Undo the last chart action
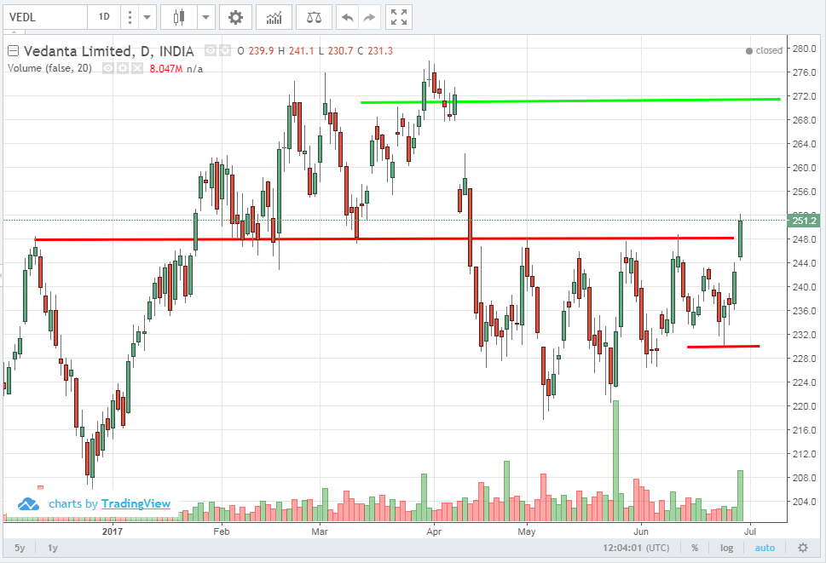Image resolution: width=826 pixels, height=563 pixels. [347, 17]
